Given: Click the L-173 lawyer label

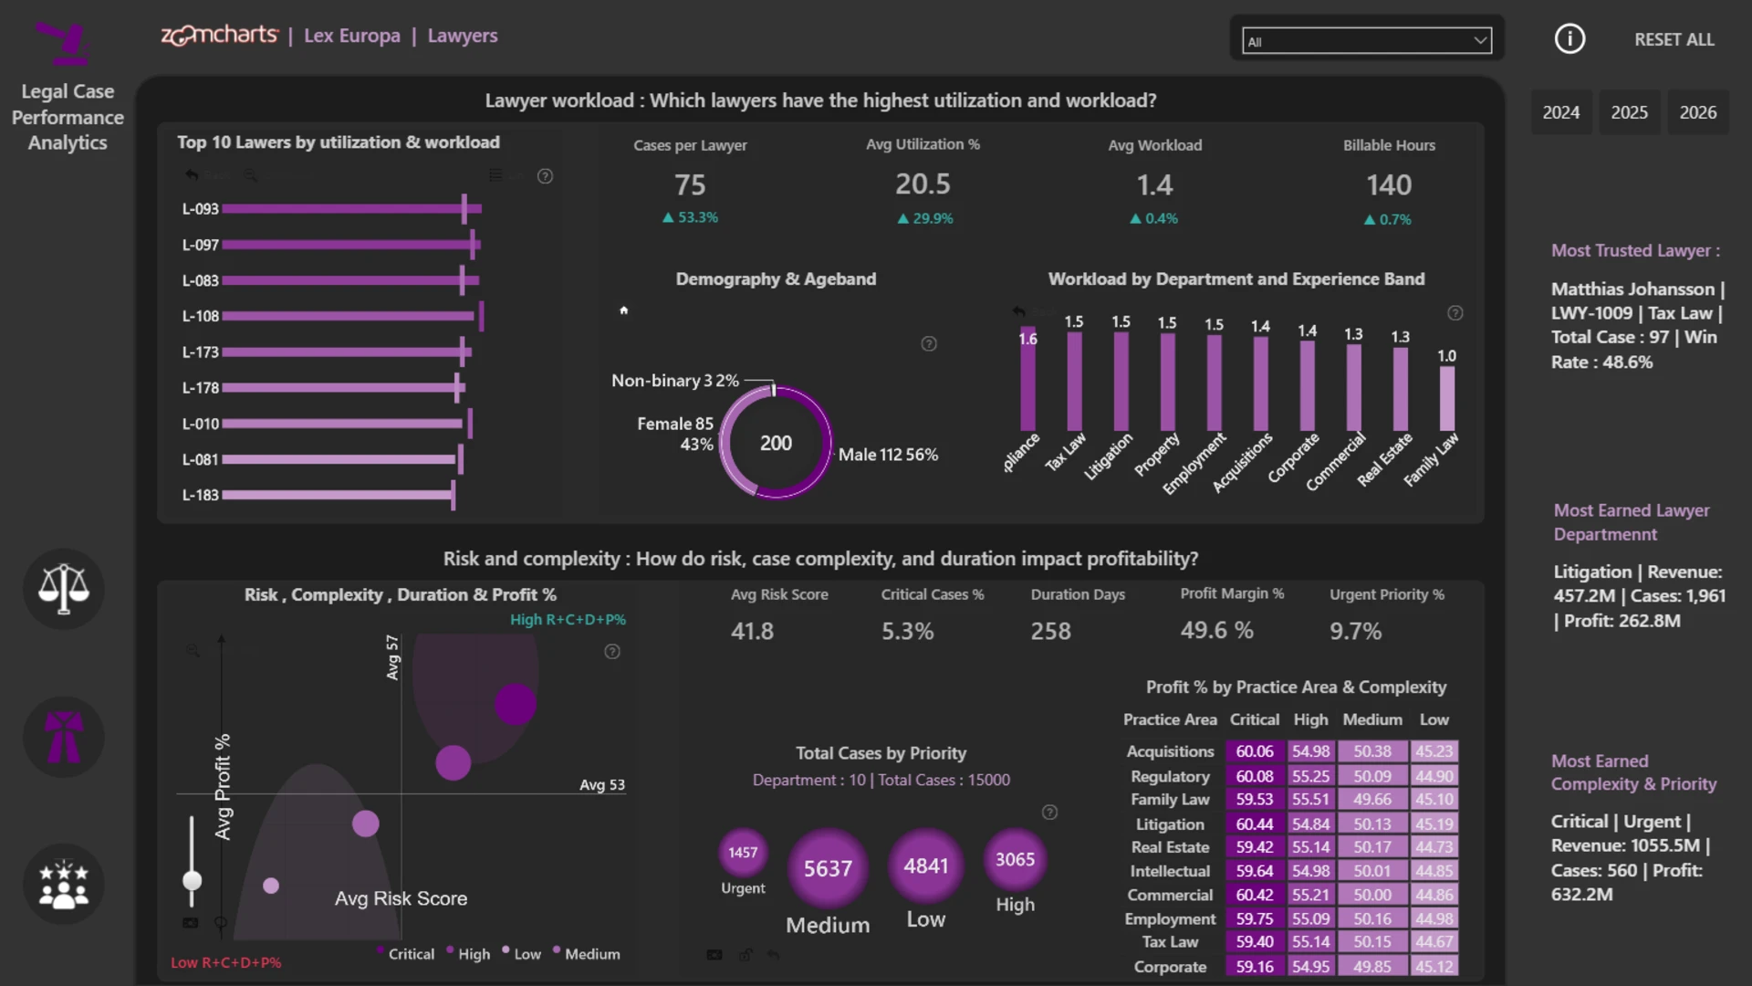Looking at the screenshot, I should (x=201, y=351).
